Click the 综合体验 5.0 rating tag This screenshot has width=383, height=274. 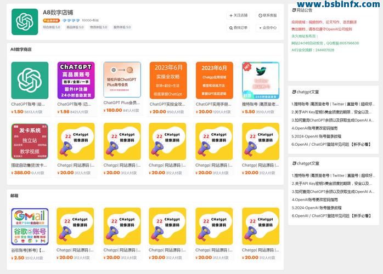pyautogui.click(x=52, y=27)
